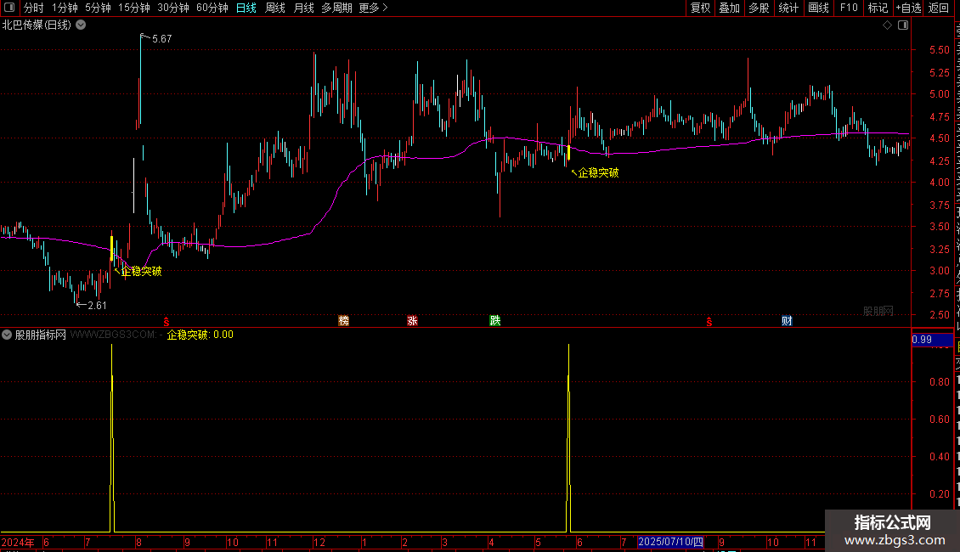Select the 日线 daily chart tab

pyautogui.click(x=246, y=8)
